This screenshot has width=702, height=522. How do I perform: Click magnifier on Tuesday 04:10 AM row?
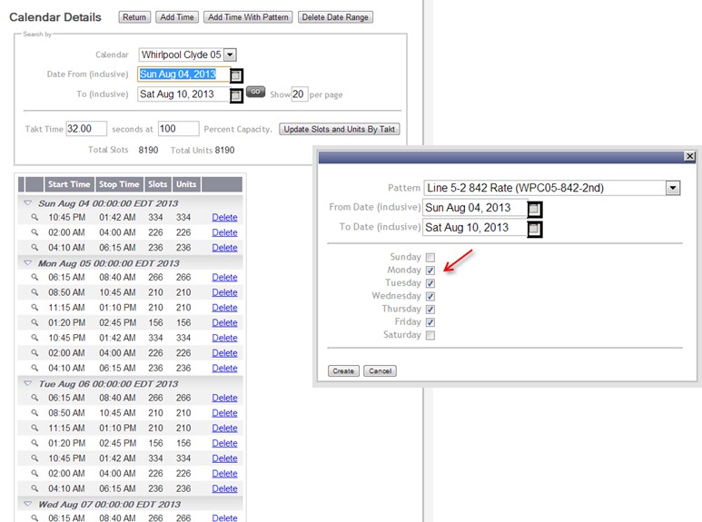35,488
